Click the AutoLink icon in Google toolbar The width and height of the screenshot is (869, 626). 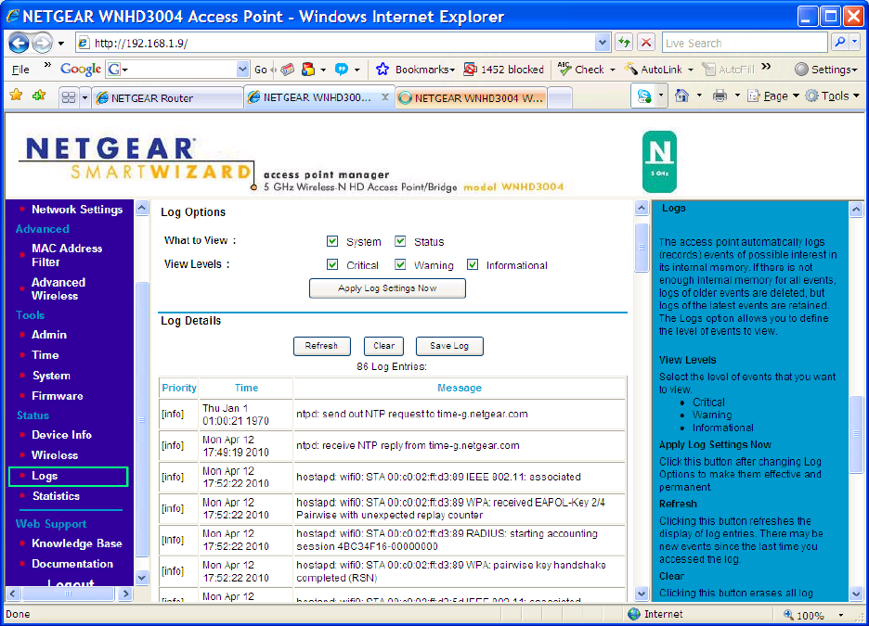click(x=631, y=70)
